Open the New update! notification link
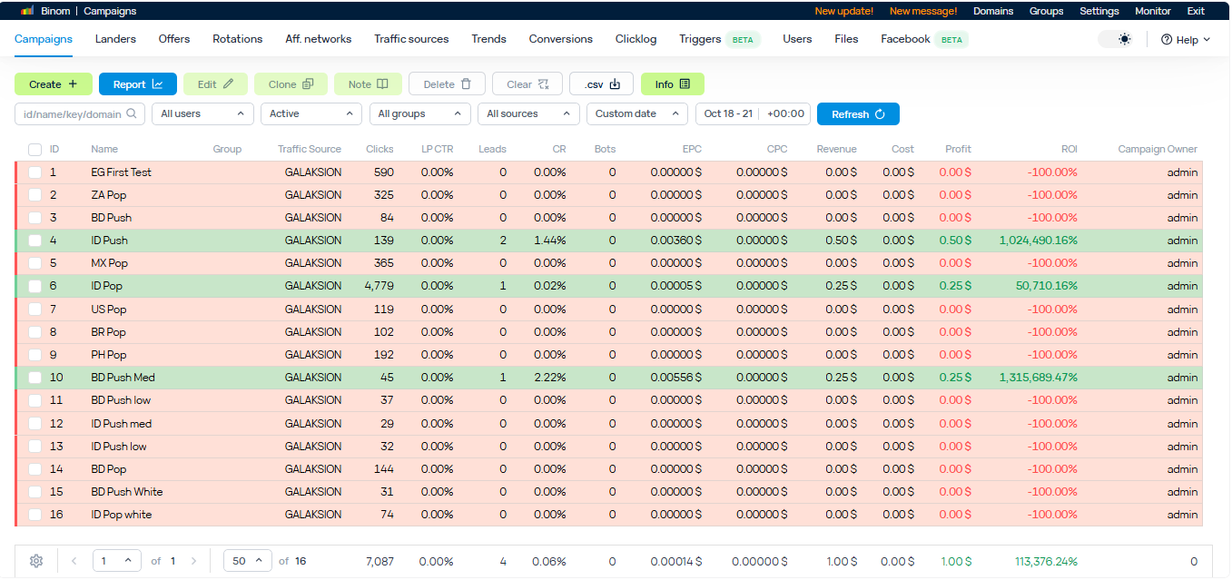Image resolution: width=1232 pixels, height=580 pixels. pos(844,11)
